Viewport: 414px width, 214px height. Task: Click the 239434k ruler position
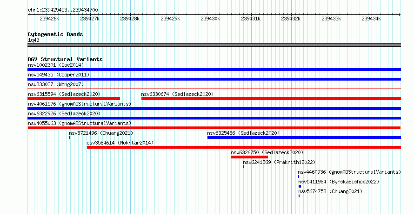[x=372, y=19]
